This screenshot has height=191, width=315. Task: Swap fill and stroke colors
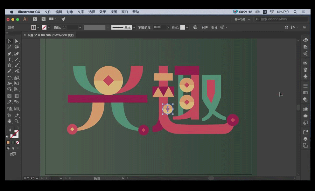click(17, 128)
